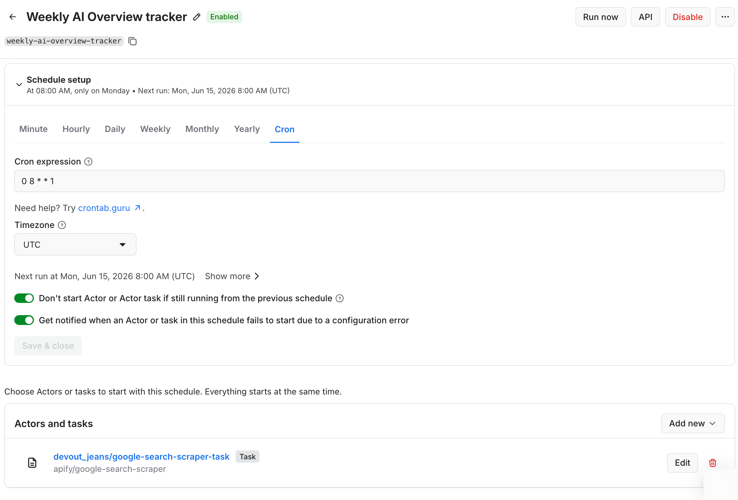Collapse the Schedule setup section
The image size is (738, 500).
(19, 84)
